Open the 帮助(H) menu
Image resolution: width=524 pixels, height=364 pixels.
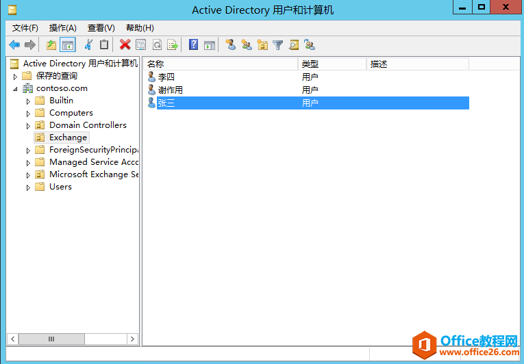tap(140, 28)
